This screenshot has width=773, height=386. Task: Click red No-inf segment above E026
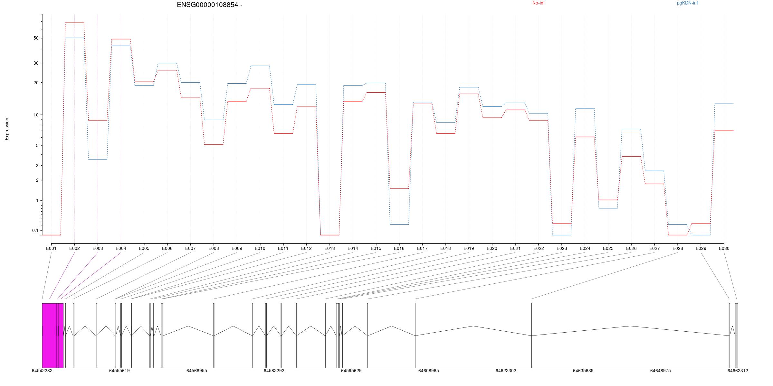631,156
